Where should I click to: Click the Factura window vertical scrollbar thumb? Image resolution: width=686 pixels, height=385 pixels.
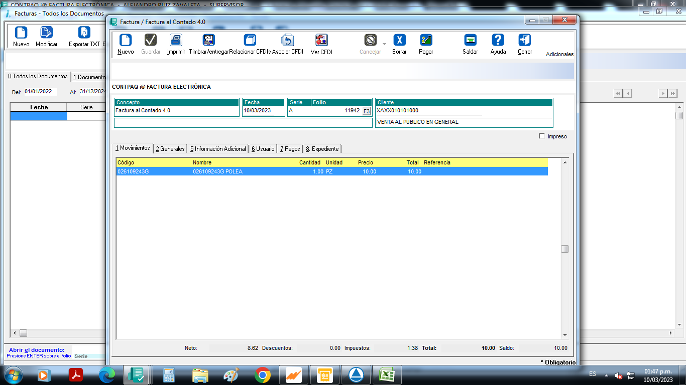pos(565,249)
